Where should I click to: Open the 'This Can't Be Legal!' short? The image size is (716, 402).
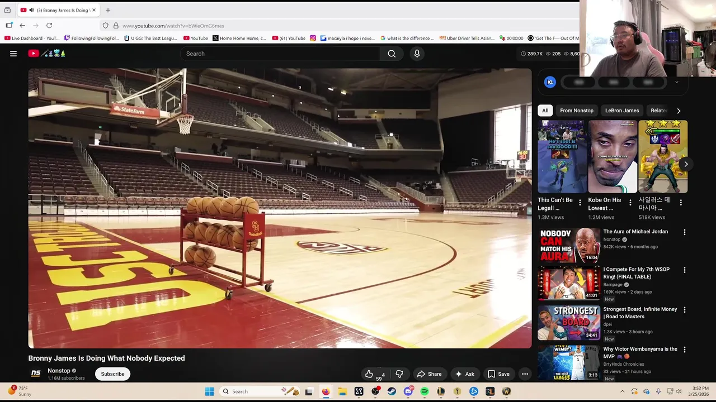point(562,157)
